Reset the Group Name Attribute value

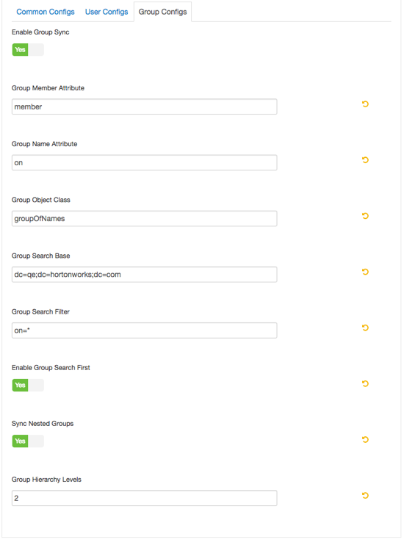[365, 160]
